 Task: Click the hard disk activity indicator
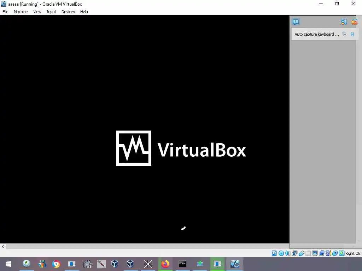(x=274, y=253)
